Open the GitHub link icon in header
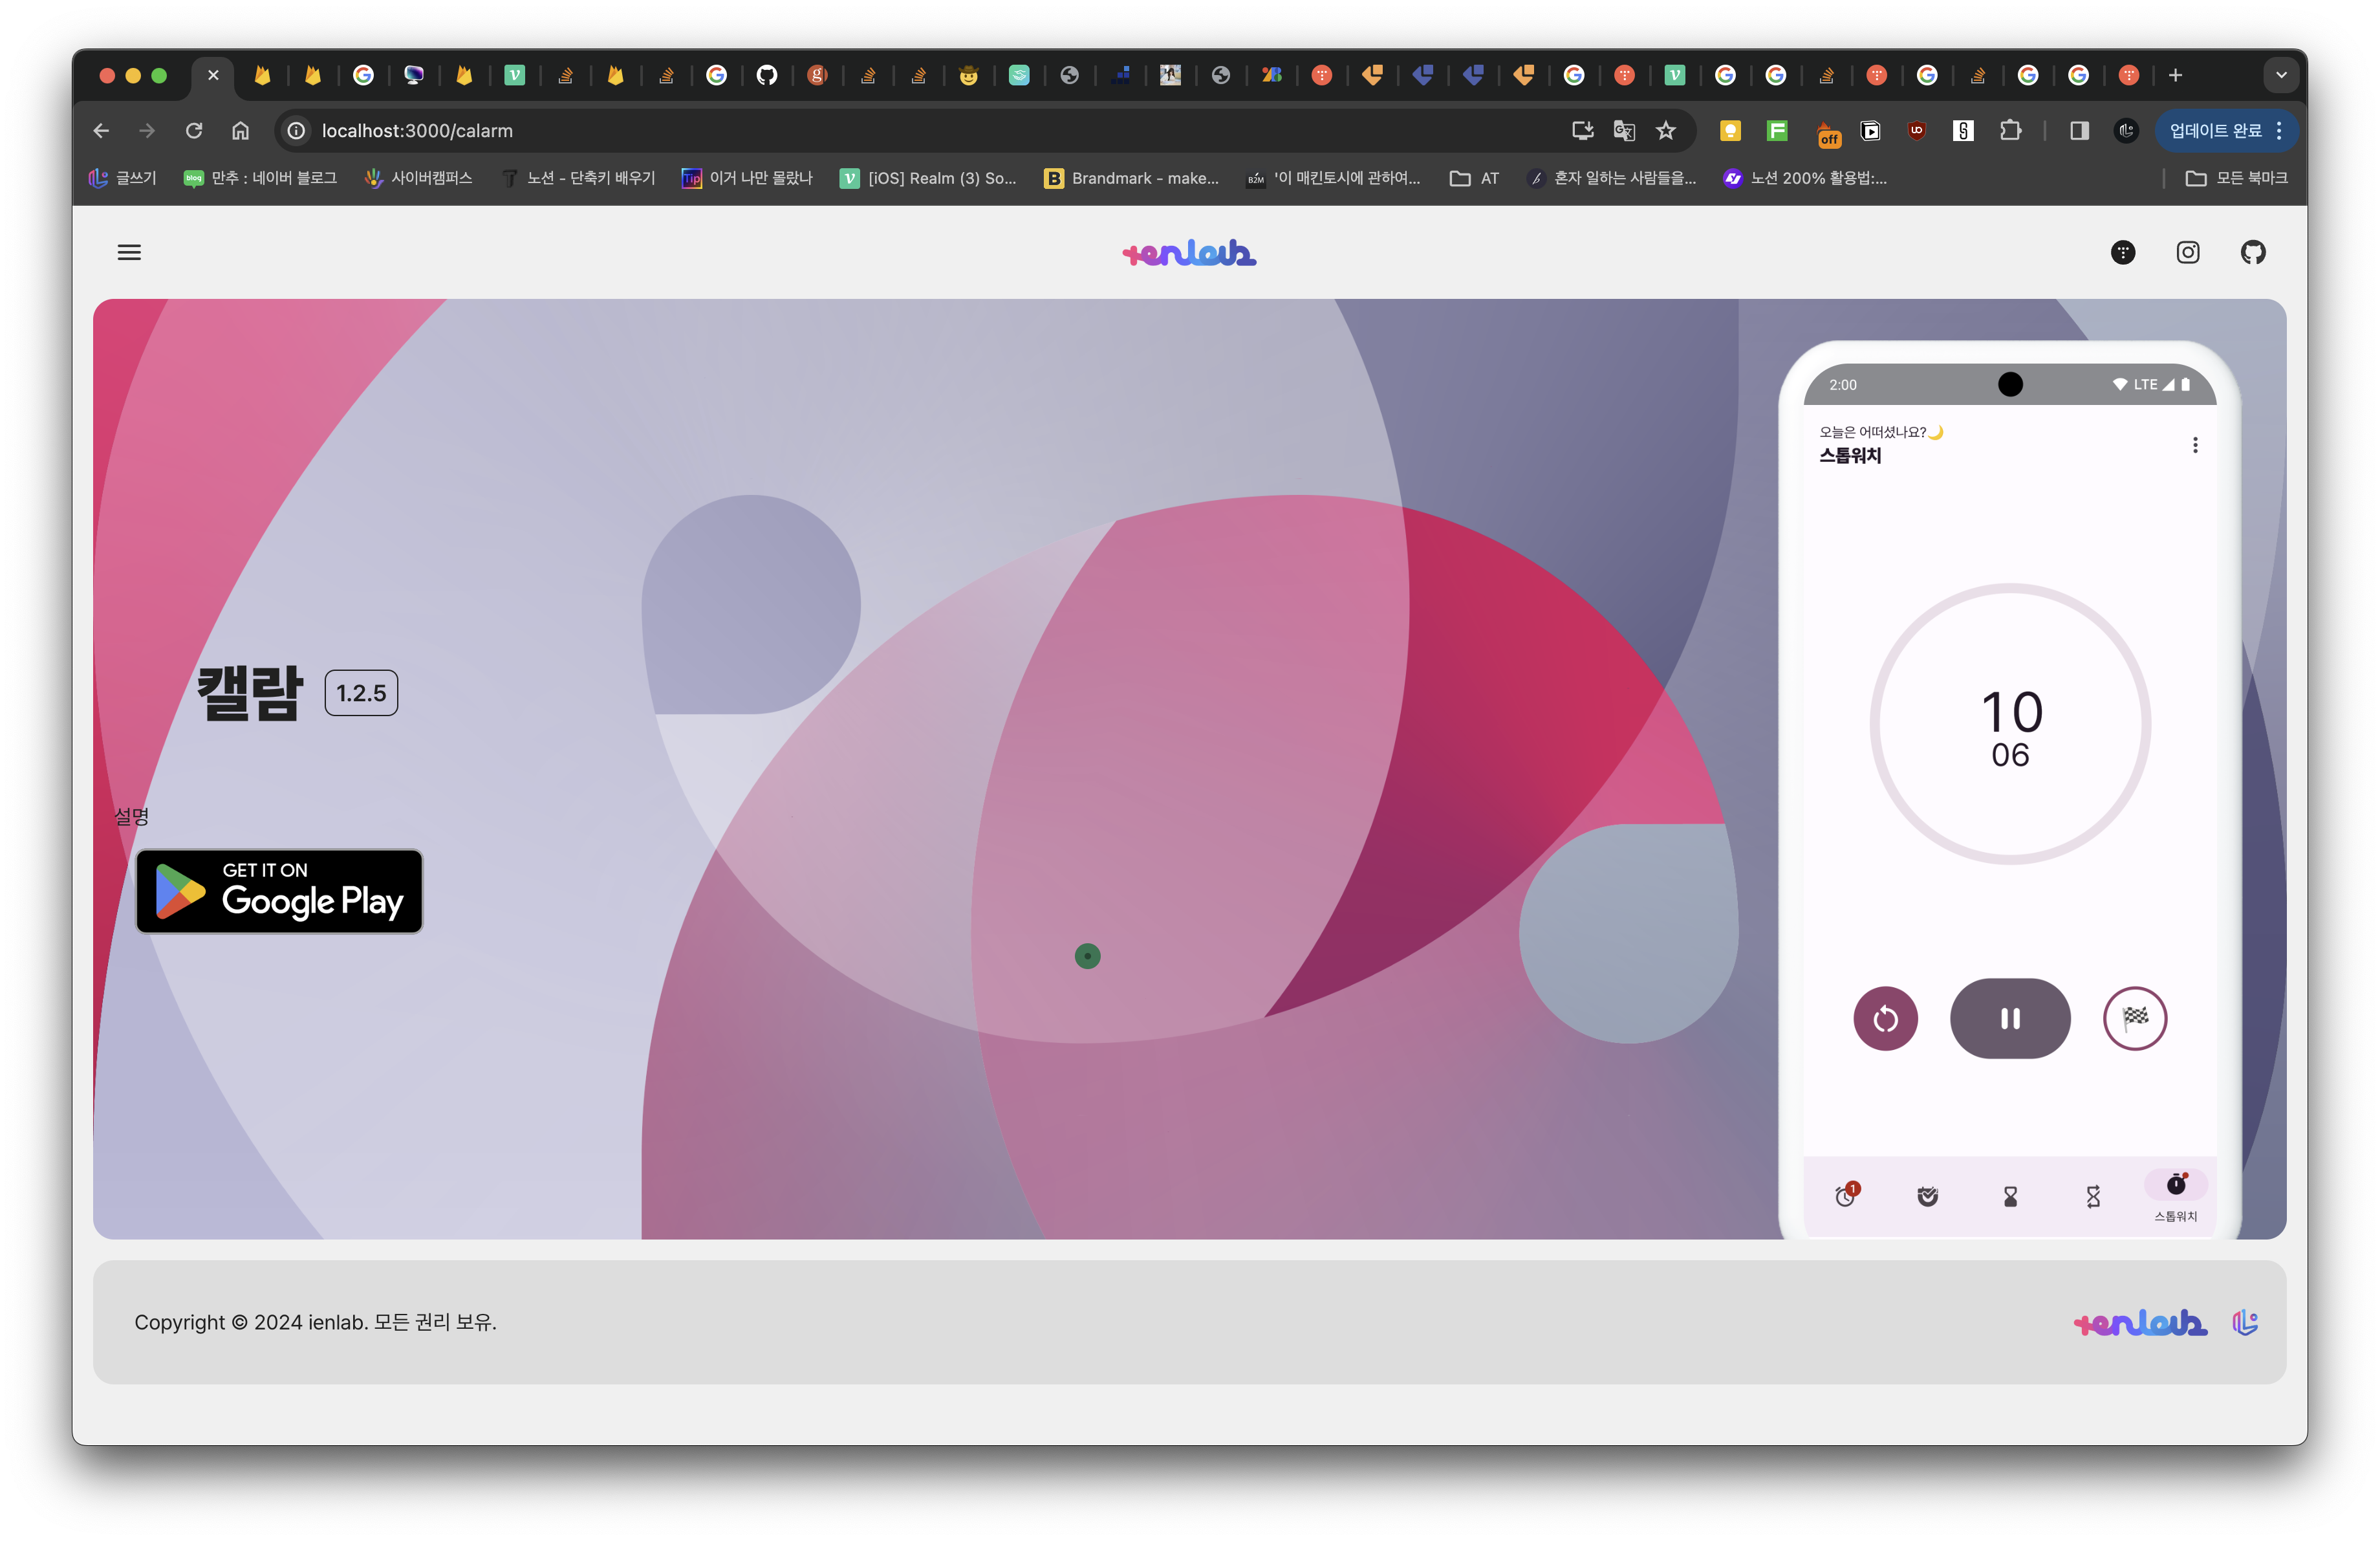Screen dimensions: 2380x1541 [x=2253, y=252]
